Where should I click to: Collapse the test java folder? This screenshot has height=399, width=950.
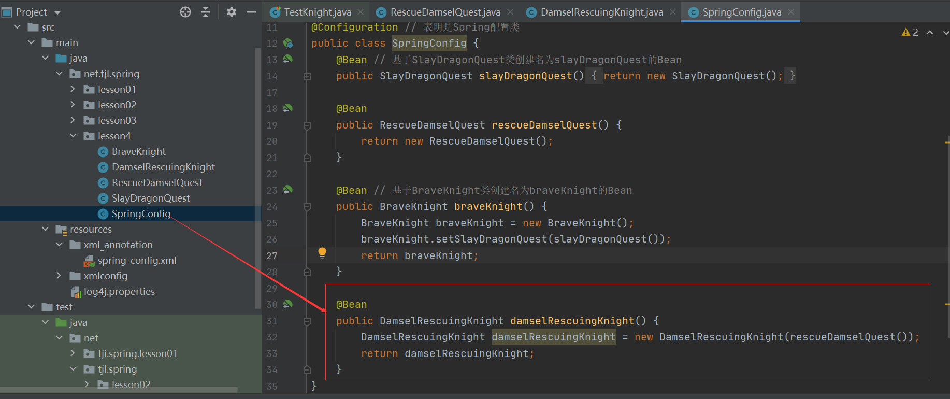pyautogui.click(x=46, y=322)
